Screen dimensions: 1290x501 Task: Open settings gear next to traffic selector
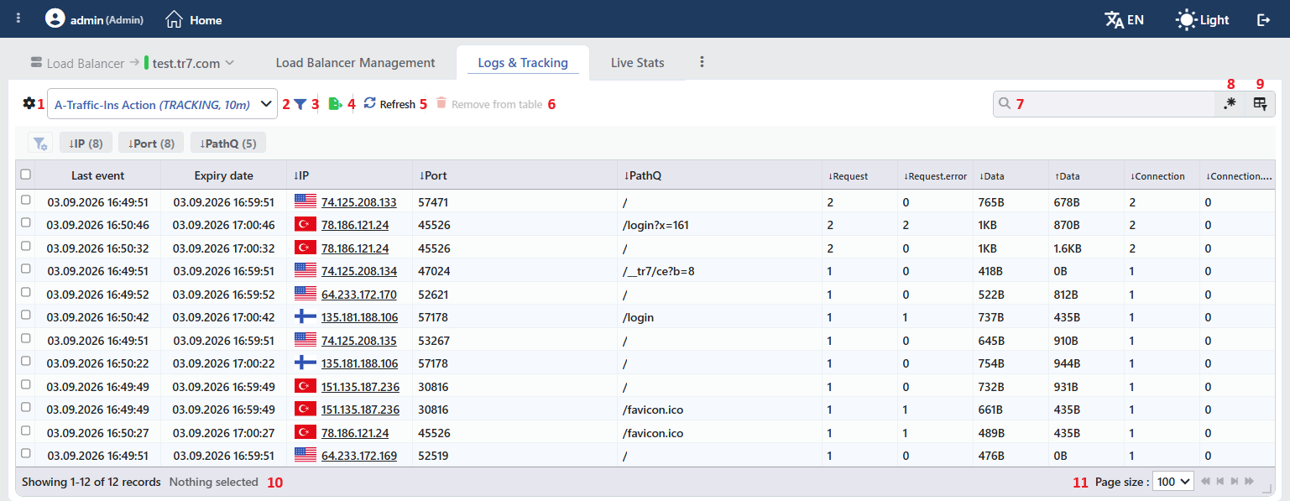point(29,103)
